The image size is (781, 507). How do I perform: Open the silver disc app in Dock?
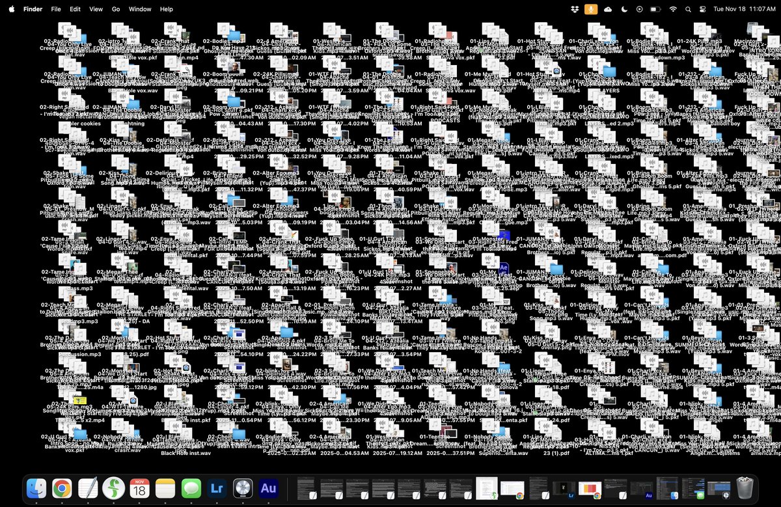(242, 488)
